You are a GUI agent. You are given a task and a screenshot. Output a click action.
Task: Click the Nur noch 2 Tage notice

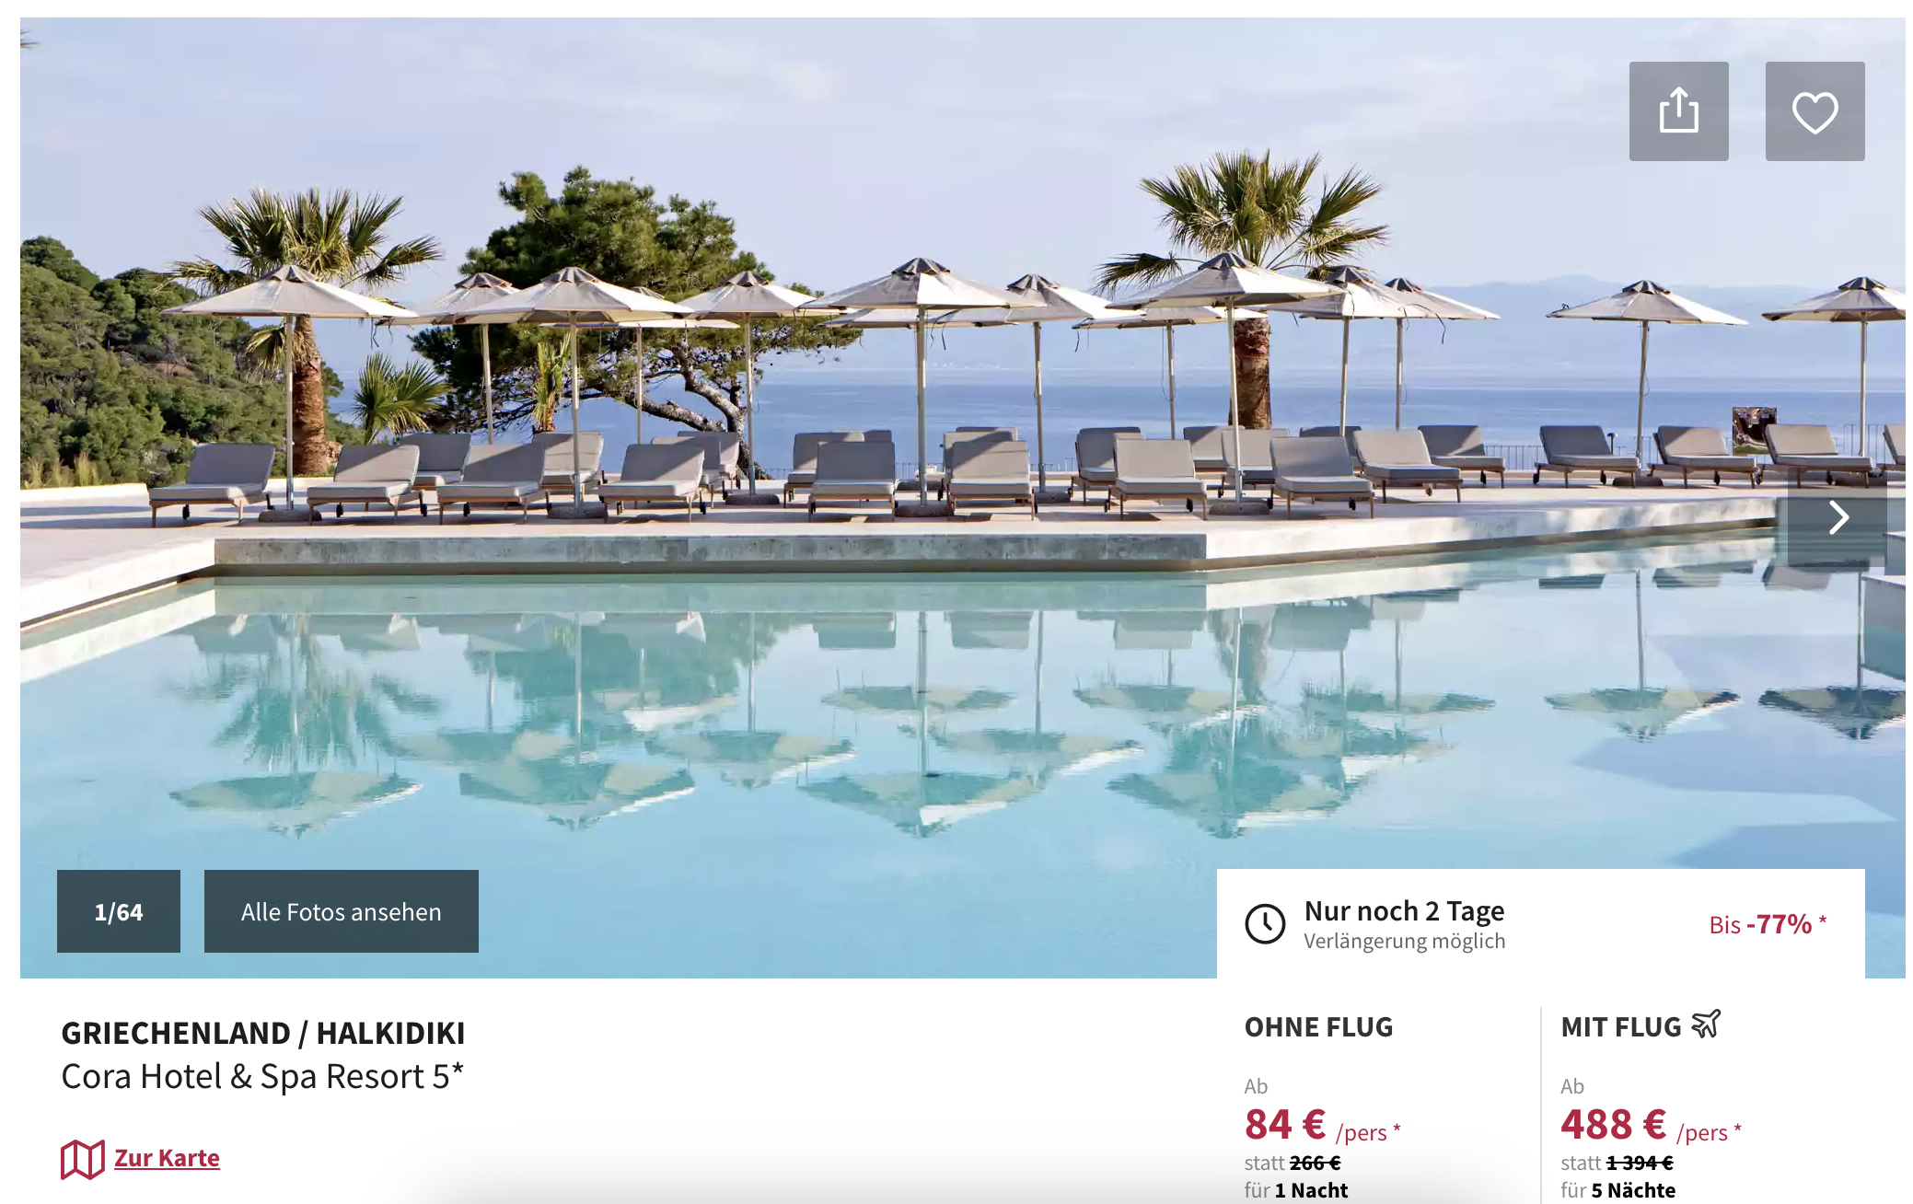point(1404,910)
